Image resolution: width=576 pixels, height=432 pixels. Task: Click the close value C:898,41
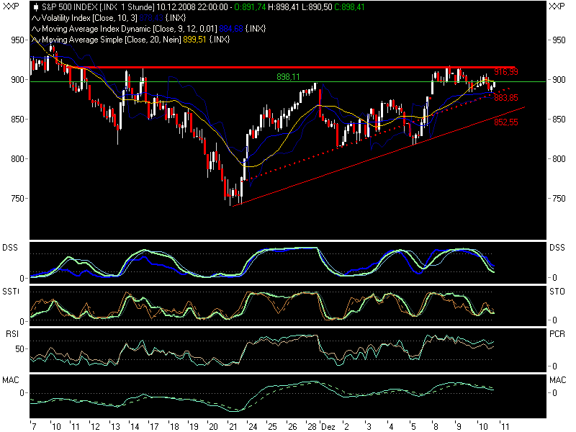(x=349, y=7)
